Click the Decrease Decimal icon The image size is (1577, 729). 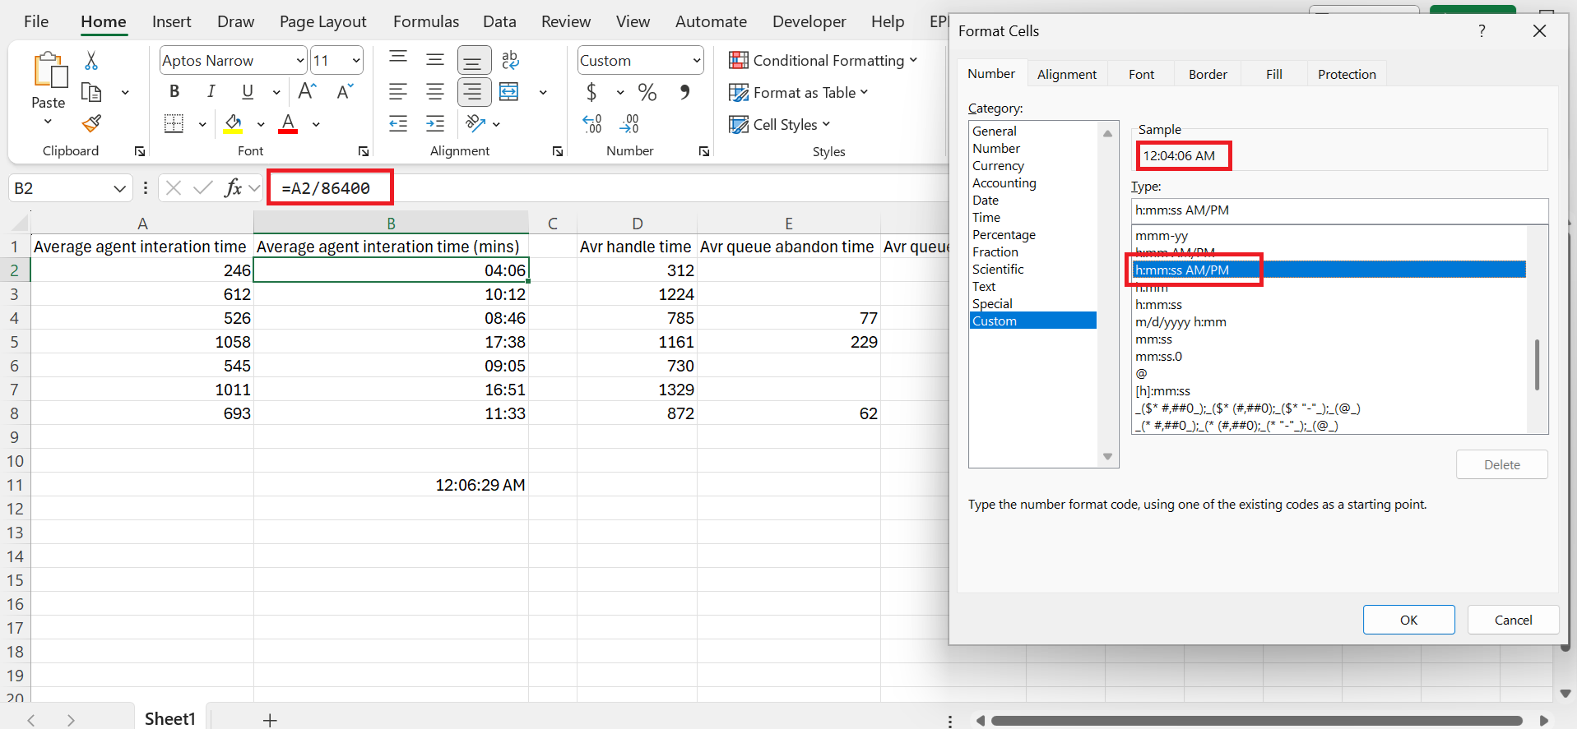pos(629,124)
